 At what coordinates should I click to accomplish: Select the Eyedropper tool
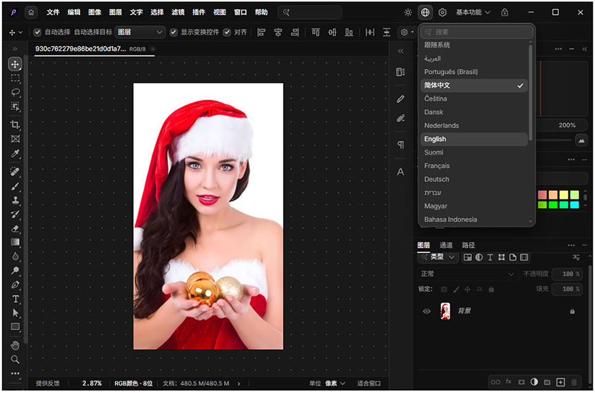pyautogui.click(x=15, y=153)
